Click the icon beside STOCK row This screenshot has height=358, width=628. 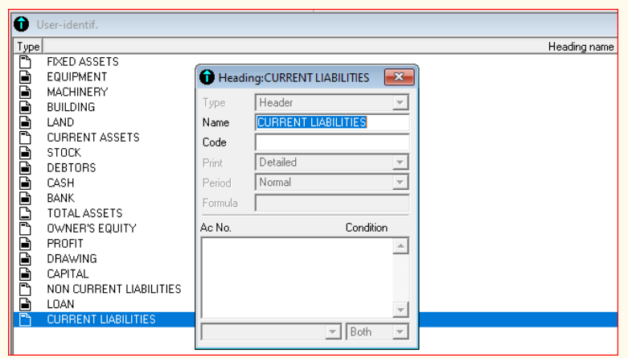click(x=25, y=153)
